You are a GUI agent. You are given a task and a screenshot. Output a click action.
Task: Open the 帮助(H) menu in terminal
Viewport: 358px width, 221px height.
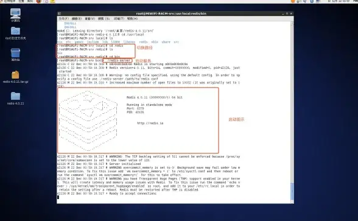[132, 18]
